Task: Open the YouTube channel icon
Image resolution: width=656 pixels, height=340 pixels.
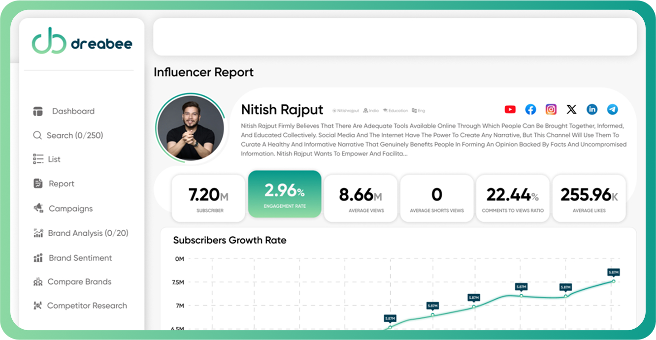Action: click(510, 109)
